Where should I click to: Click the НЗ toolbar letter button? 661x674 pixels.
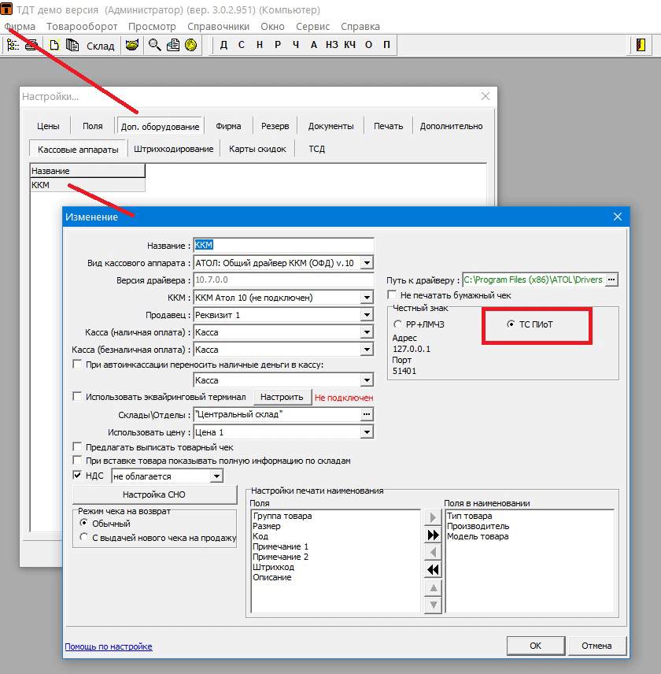tap(331, 45)
